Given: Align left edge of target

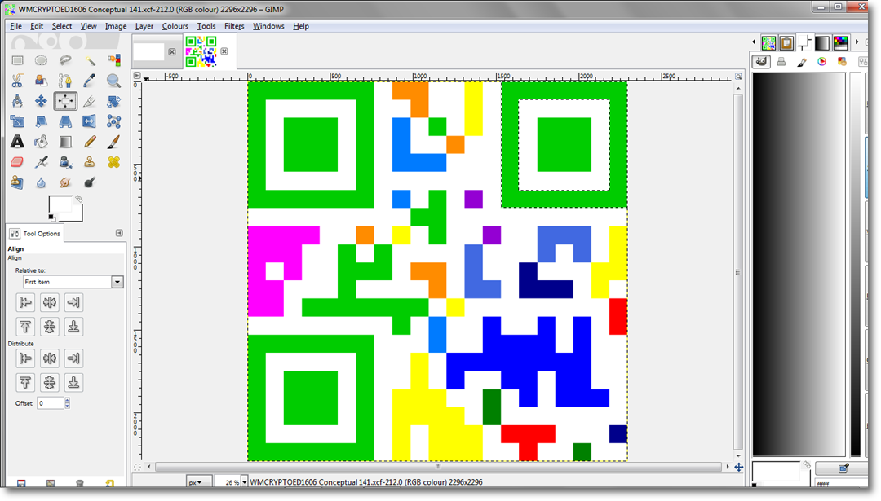Looking at the screenshot, I should (25, 302).
